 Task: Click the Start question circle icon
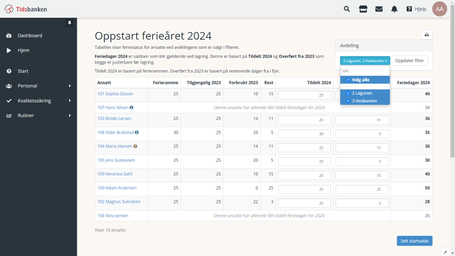[9, 71]
